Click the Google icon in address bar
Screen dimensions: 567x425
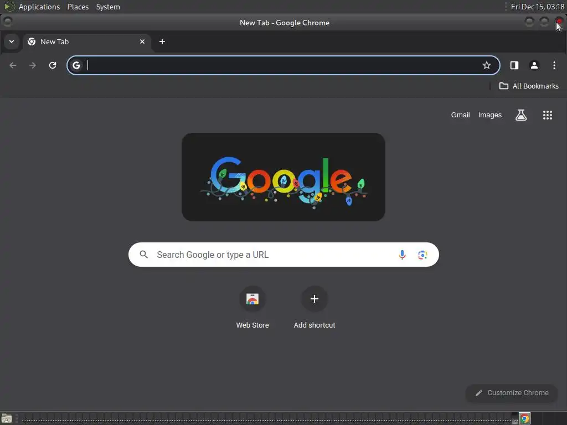[76, 65]
